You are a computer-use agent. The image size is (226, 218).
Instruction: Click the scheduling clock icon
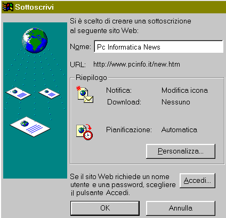click(85, 132)
